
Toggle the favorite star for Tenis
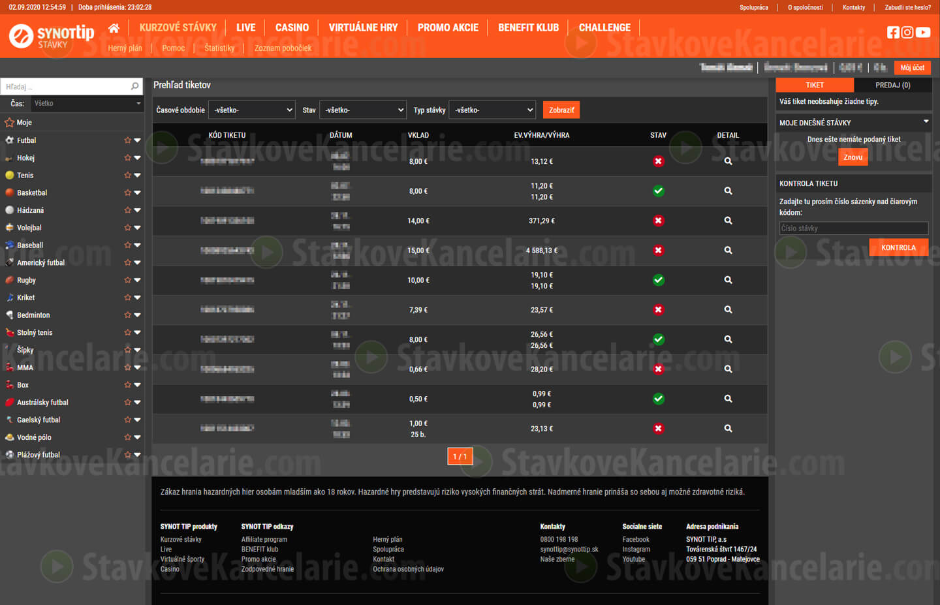pos(127,175)
